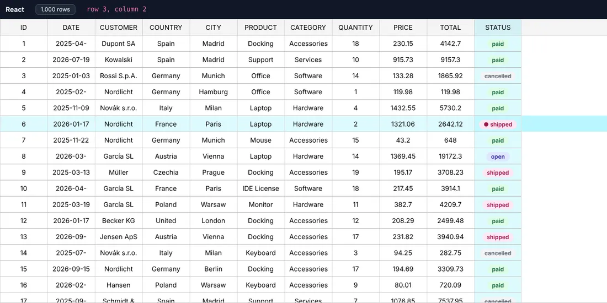
Task: Click the 94.25 price cell
Action: [403, 253]
